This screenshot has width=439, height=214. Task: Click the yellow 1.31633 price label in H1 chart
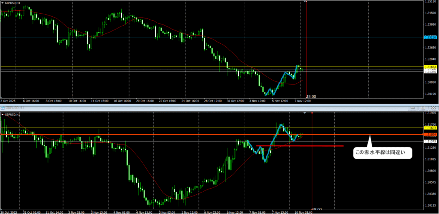430,128
